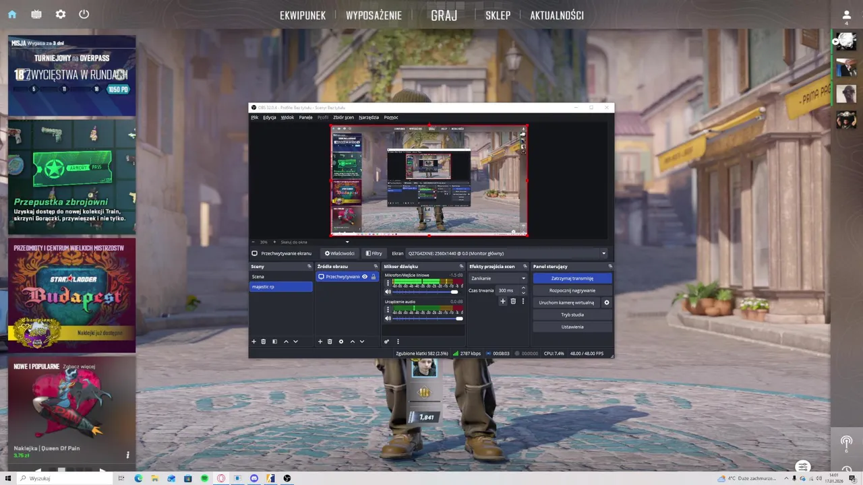Move scene up arrow in Sceny panel
This screenshot has width=863, height=485.
pyautogui.click(x=286, y=342)
